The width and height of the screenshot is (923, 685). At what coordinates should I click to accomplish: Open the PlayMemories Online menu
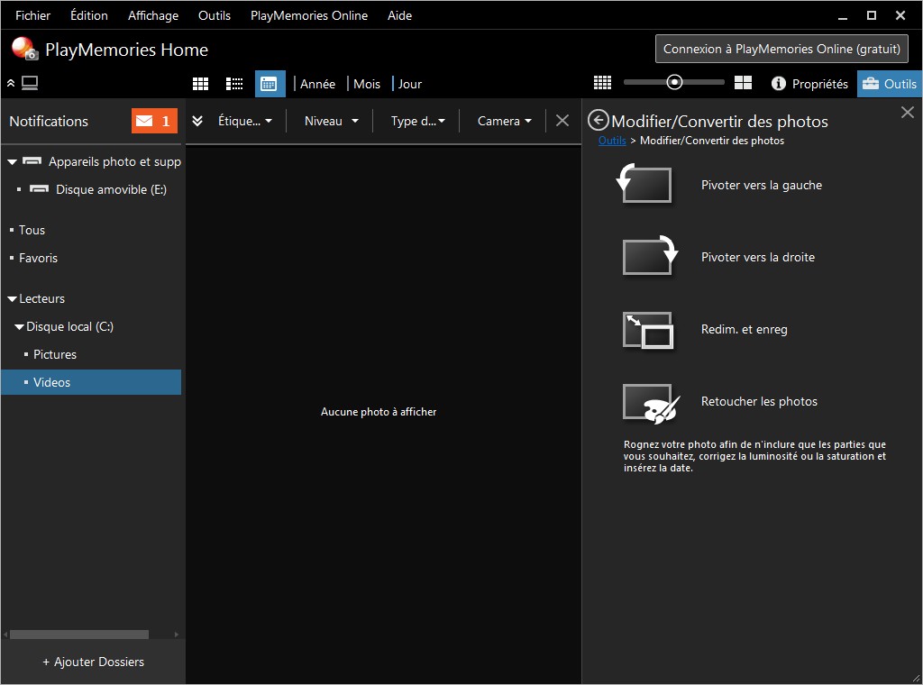309,15
